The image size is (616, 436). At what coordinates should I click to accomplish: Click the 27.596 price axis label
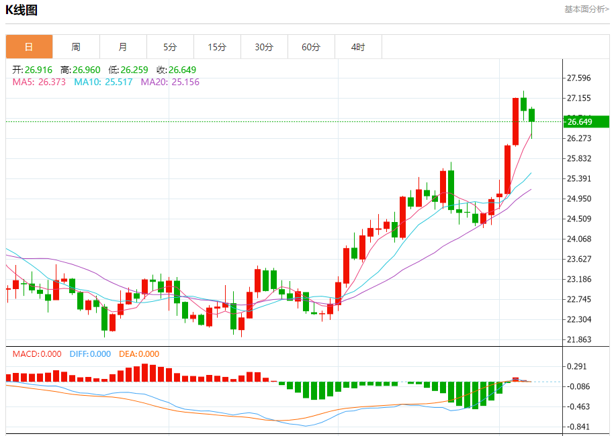tap(578, 78)
